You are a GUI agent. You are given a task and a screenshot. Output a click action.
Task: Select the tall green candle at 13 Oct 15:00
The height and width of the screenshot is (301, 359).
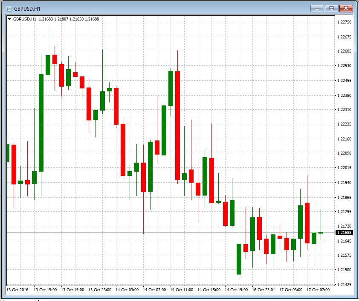tap(41, 123)
